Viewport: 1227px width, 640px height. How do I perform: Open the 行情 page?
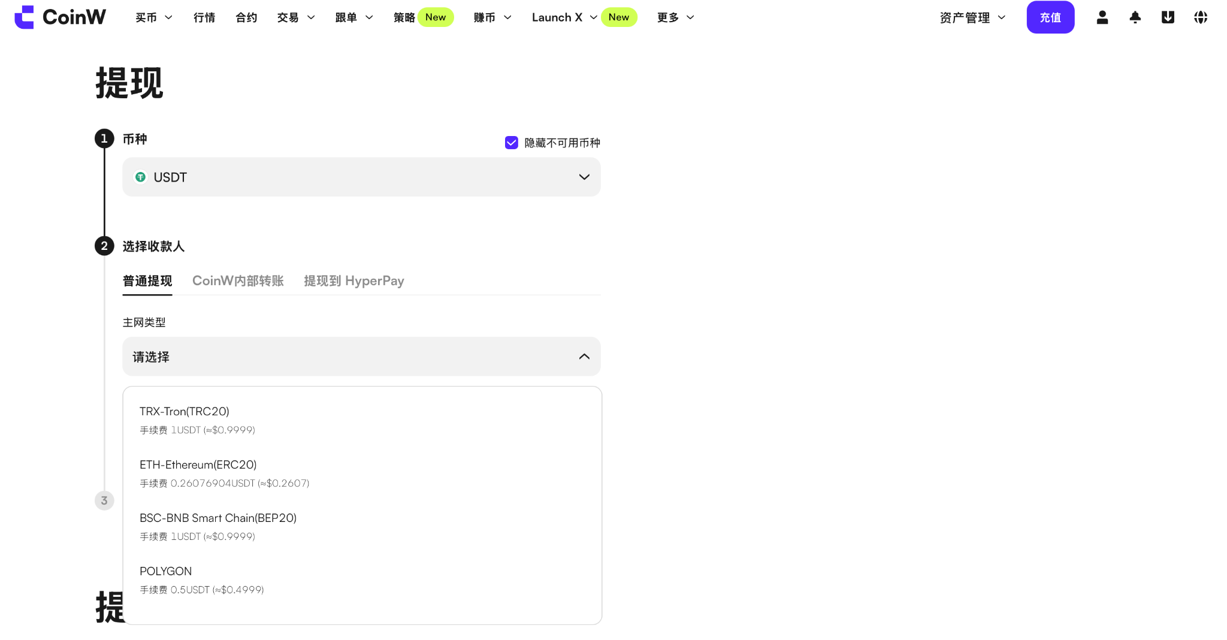[204, 17]
